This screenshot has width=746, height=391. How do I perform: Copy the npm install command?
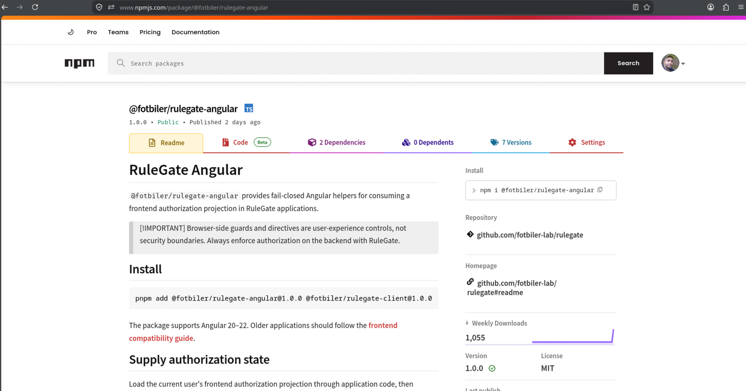(600, 190)
